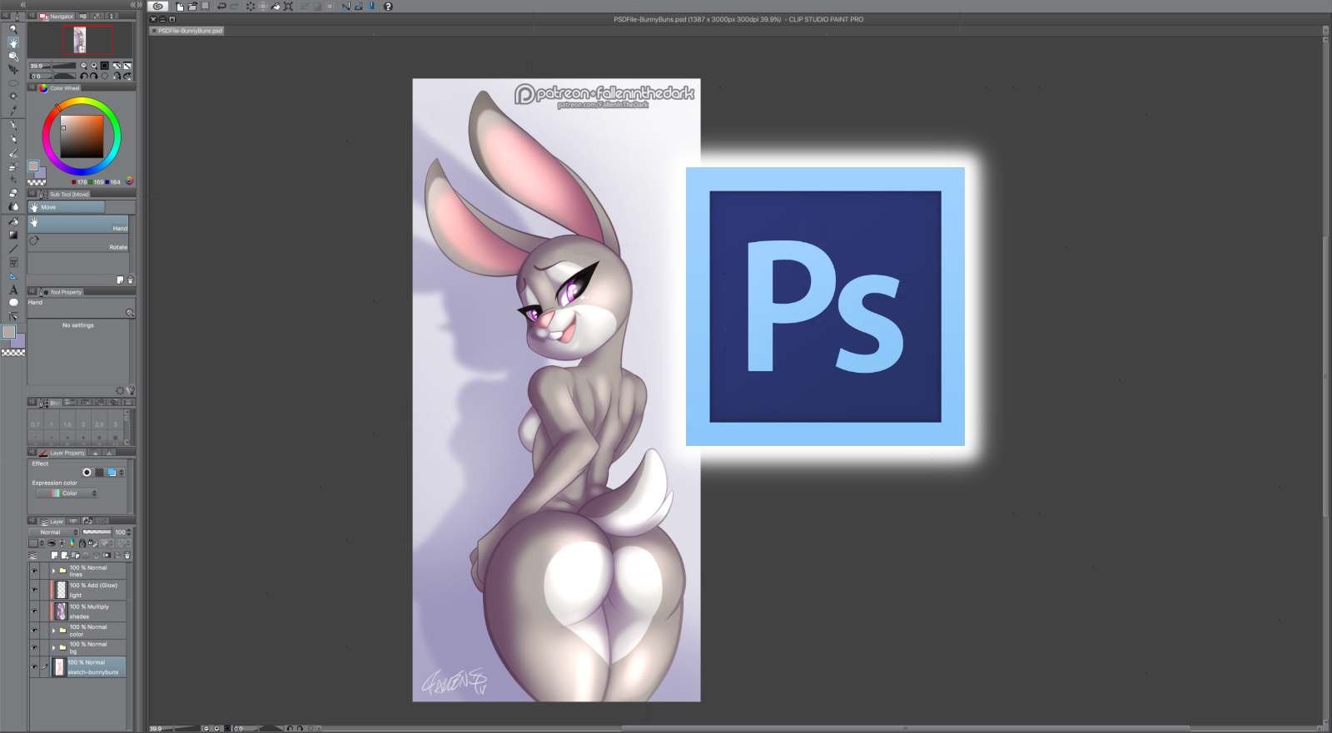Zoom in using Navigator plus magnifier
This screenshot has height=733, width=1332.
94,66
